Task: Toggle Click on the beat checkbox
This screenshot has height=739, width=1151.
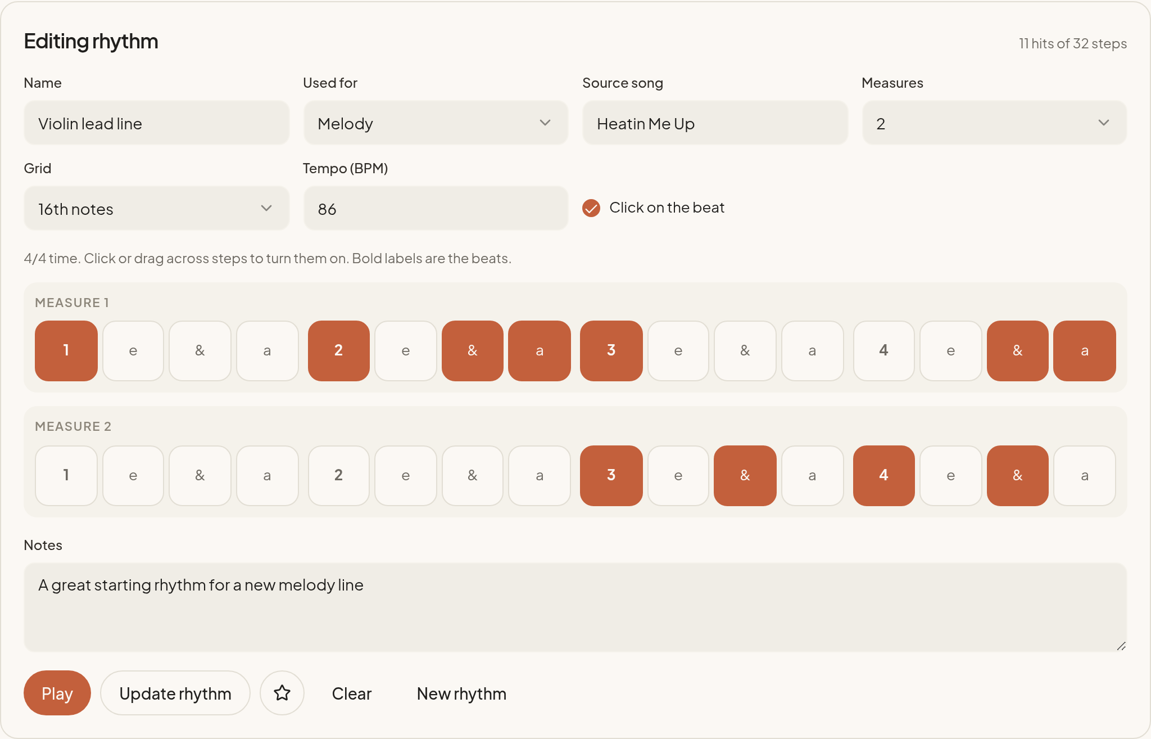Action: pos(591,208)
